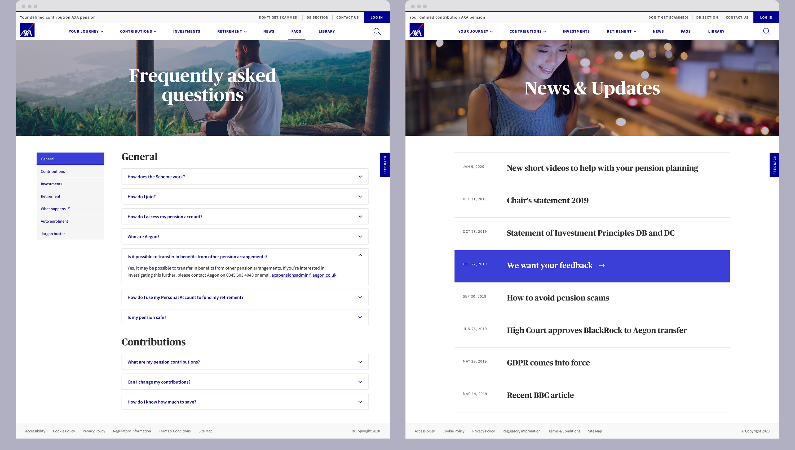Click Cookie Policy in FAQs window footer
This screenshot has height=450, width=795.
64,431
